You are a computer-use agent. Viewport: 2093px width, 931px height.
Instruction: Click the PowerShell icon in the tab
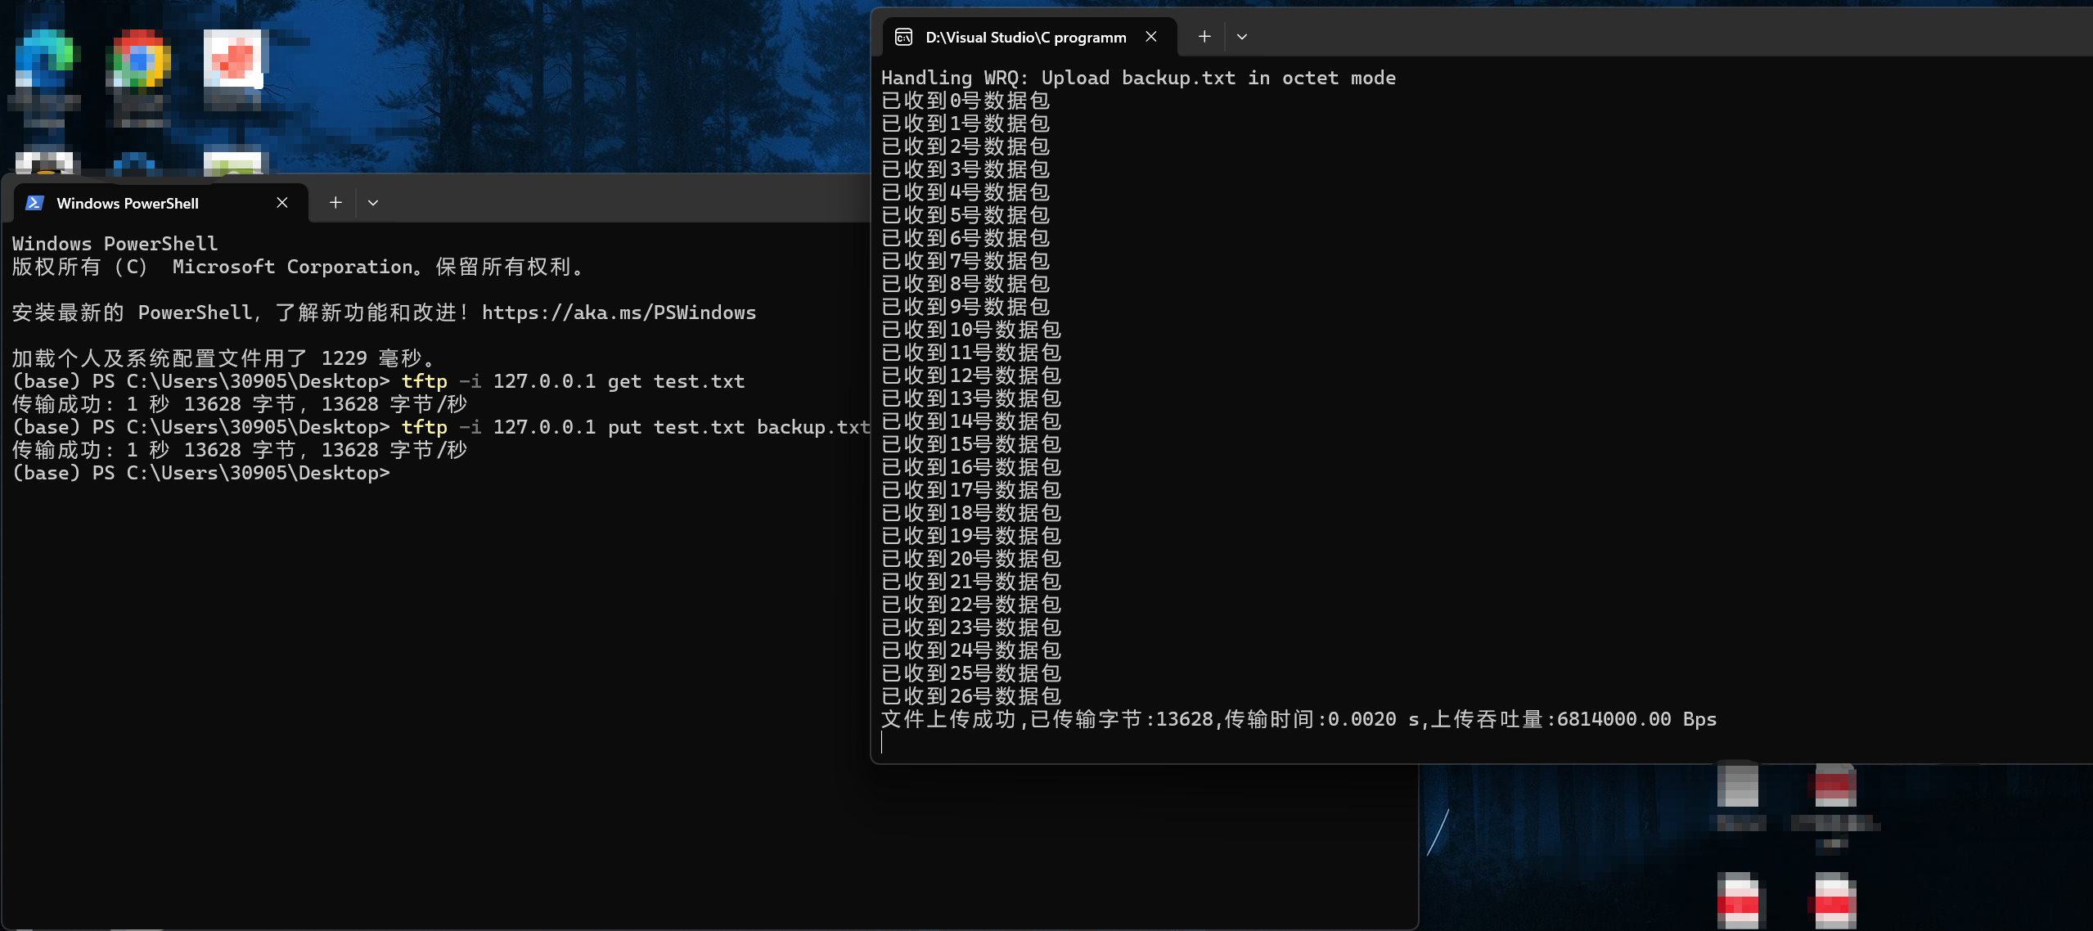34,203
